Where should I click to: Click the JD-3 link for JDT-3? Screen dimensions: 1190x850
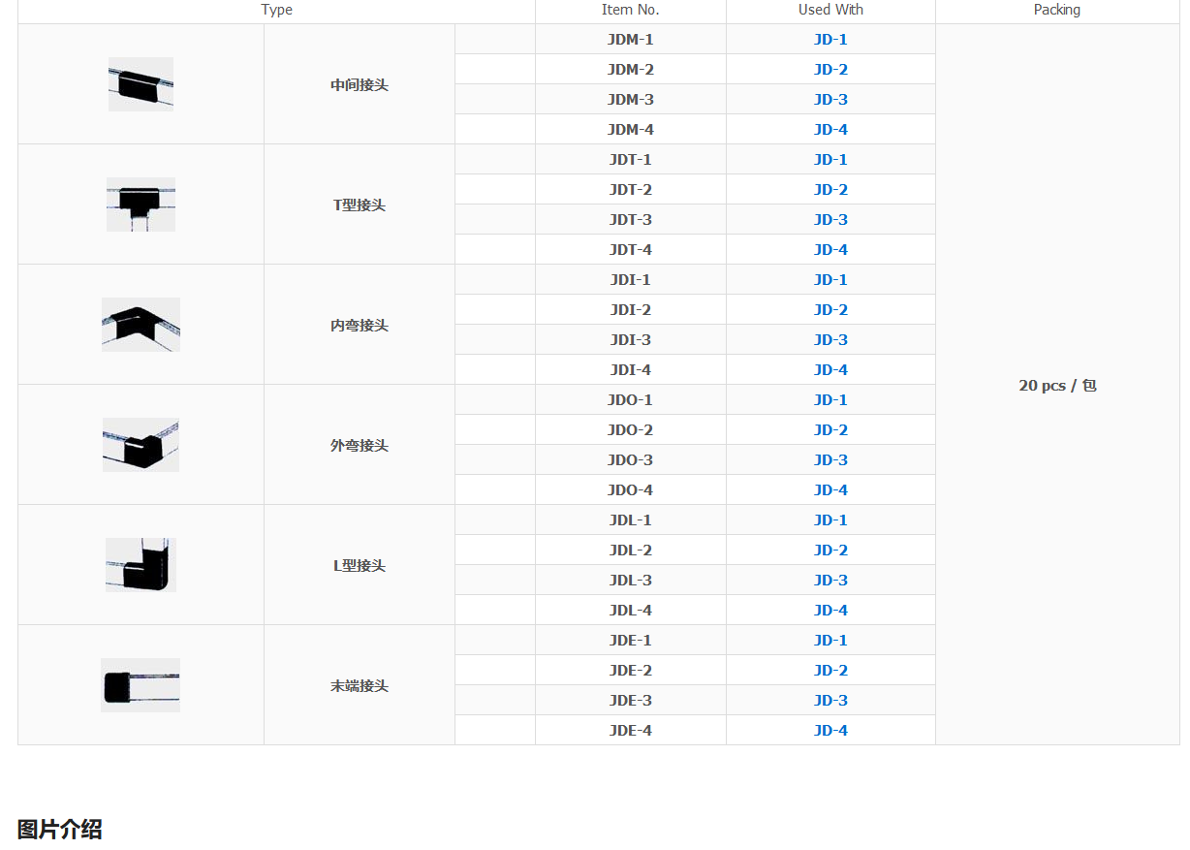pos(830,220)
